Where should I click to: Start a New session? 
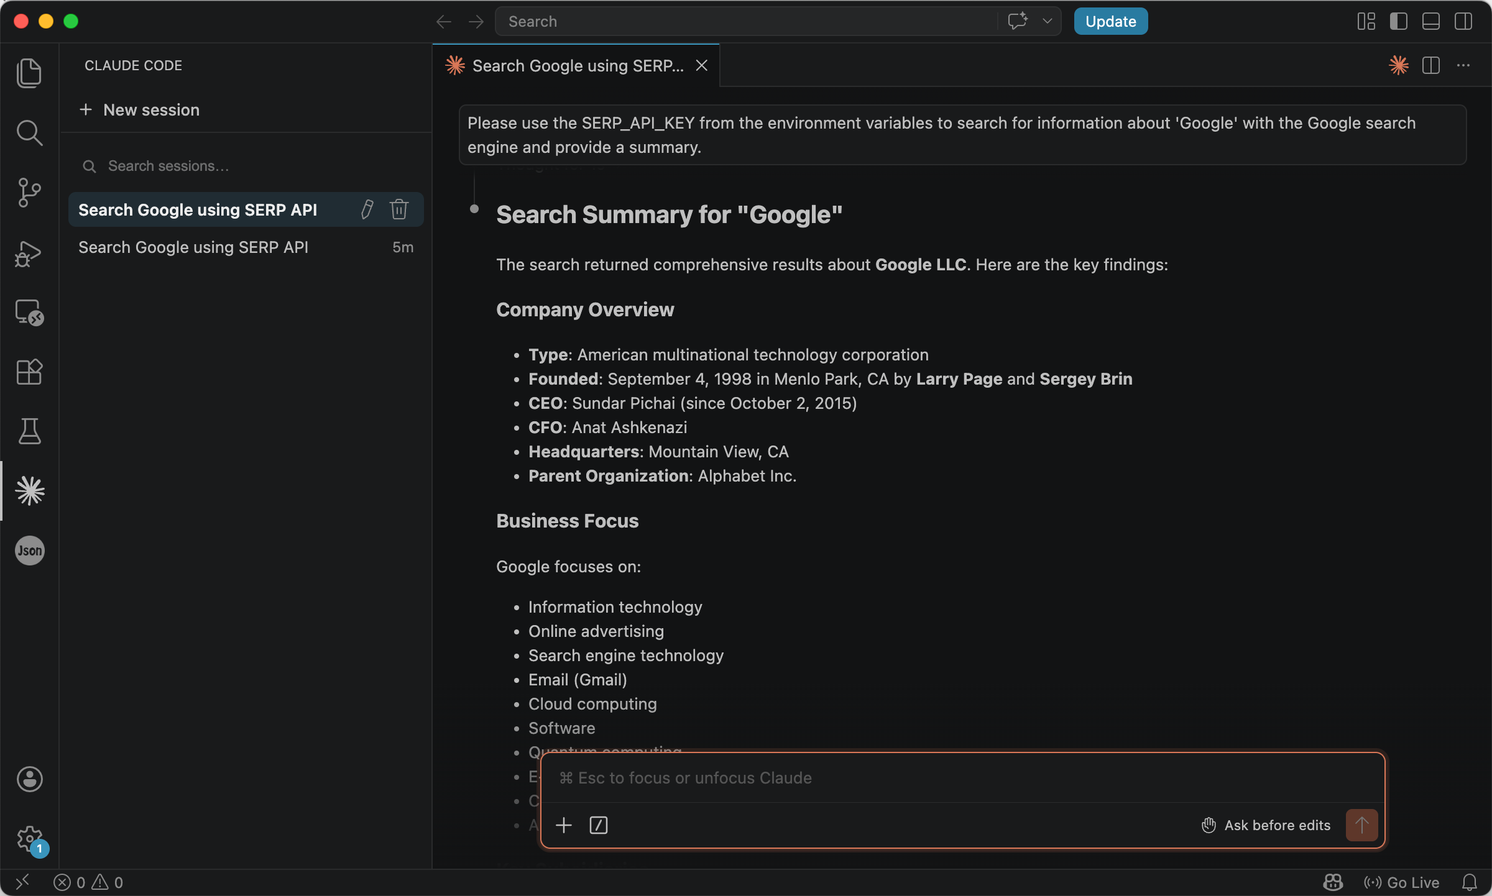pyautogui.click(x=140, y=110)
